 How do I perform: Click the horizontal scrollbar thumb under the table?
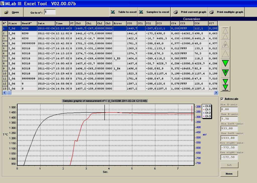9,93
